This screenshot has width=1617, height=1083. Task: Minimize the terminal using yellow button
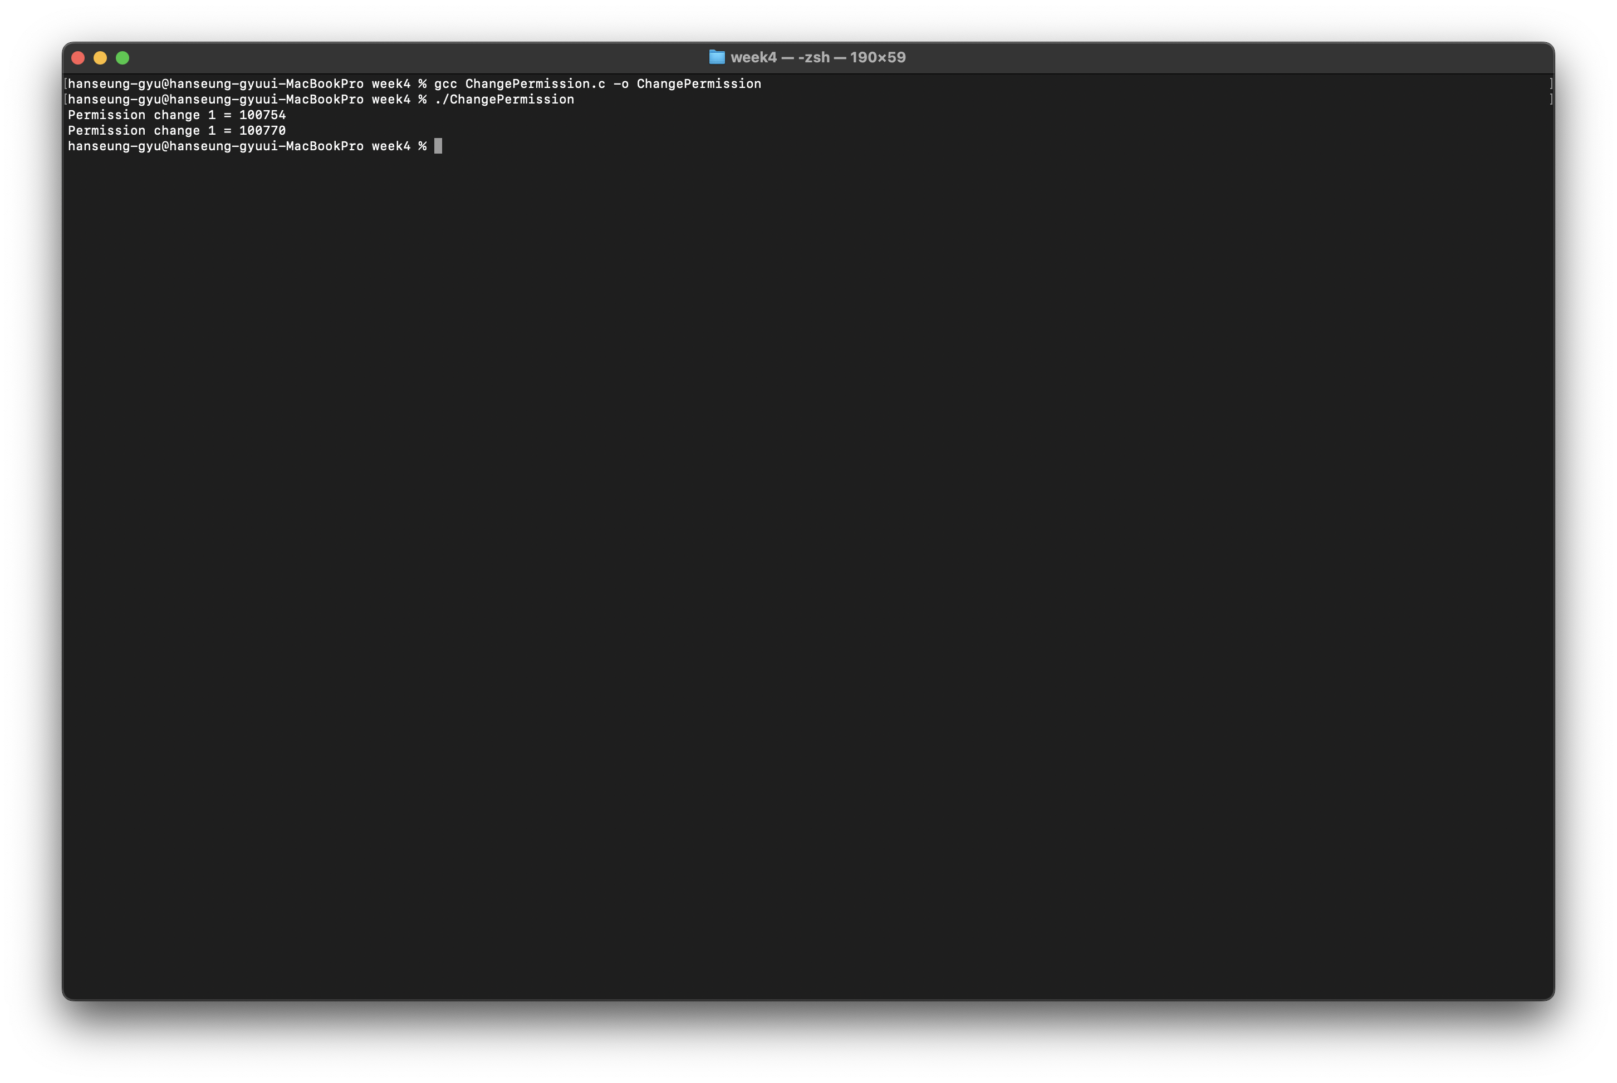[100, 58]
